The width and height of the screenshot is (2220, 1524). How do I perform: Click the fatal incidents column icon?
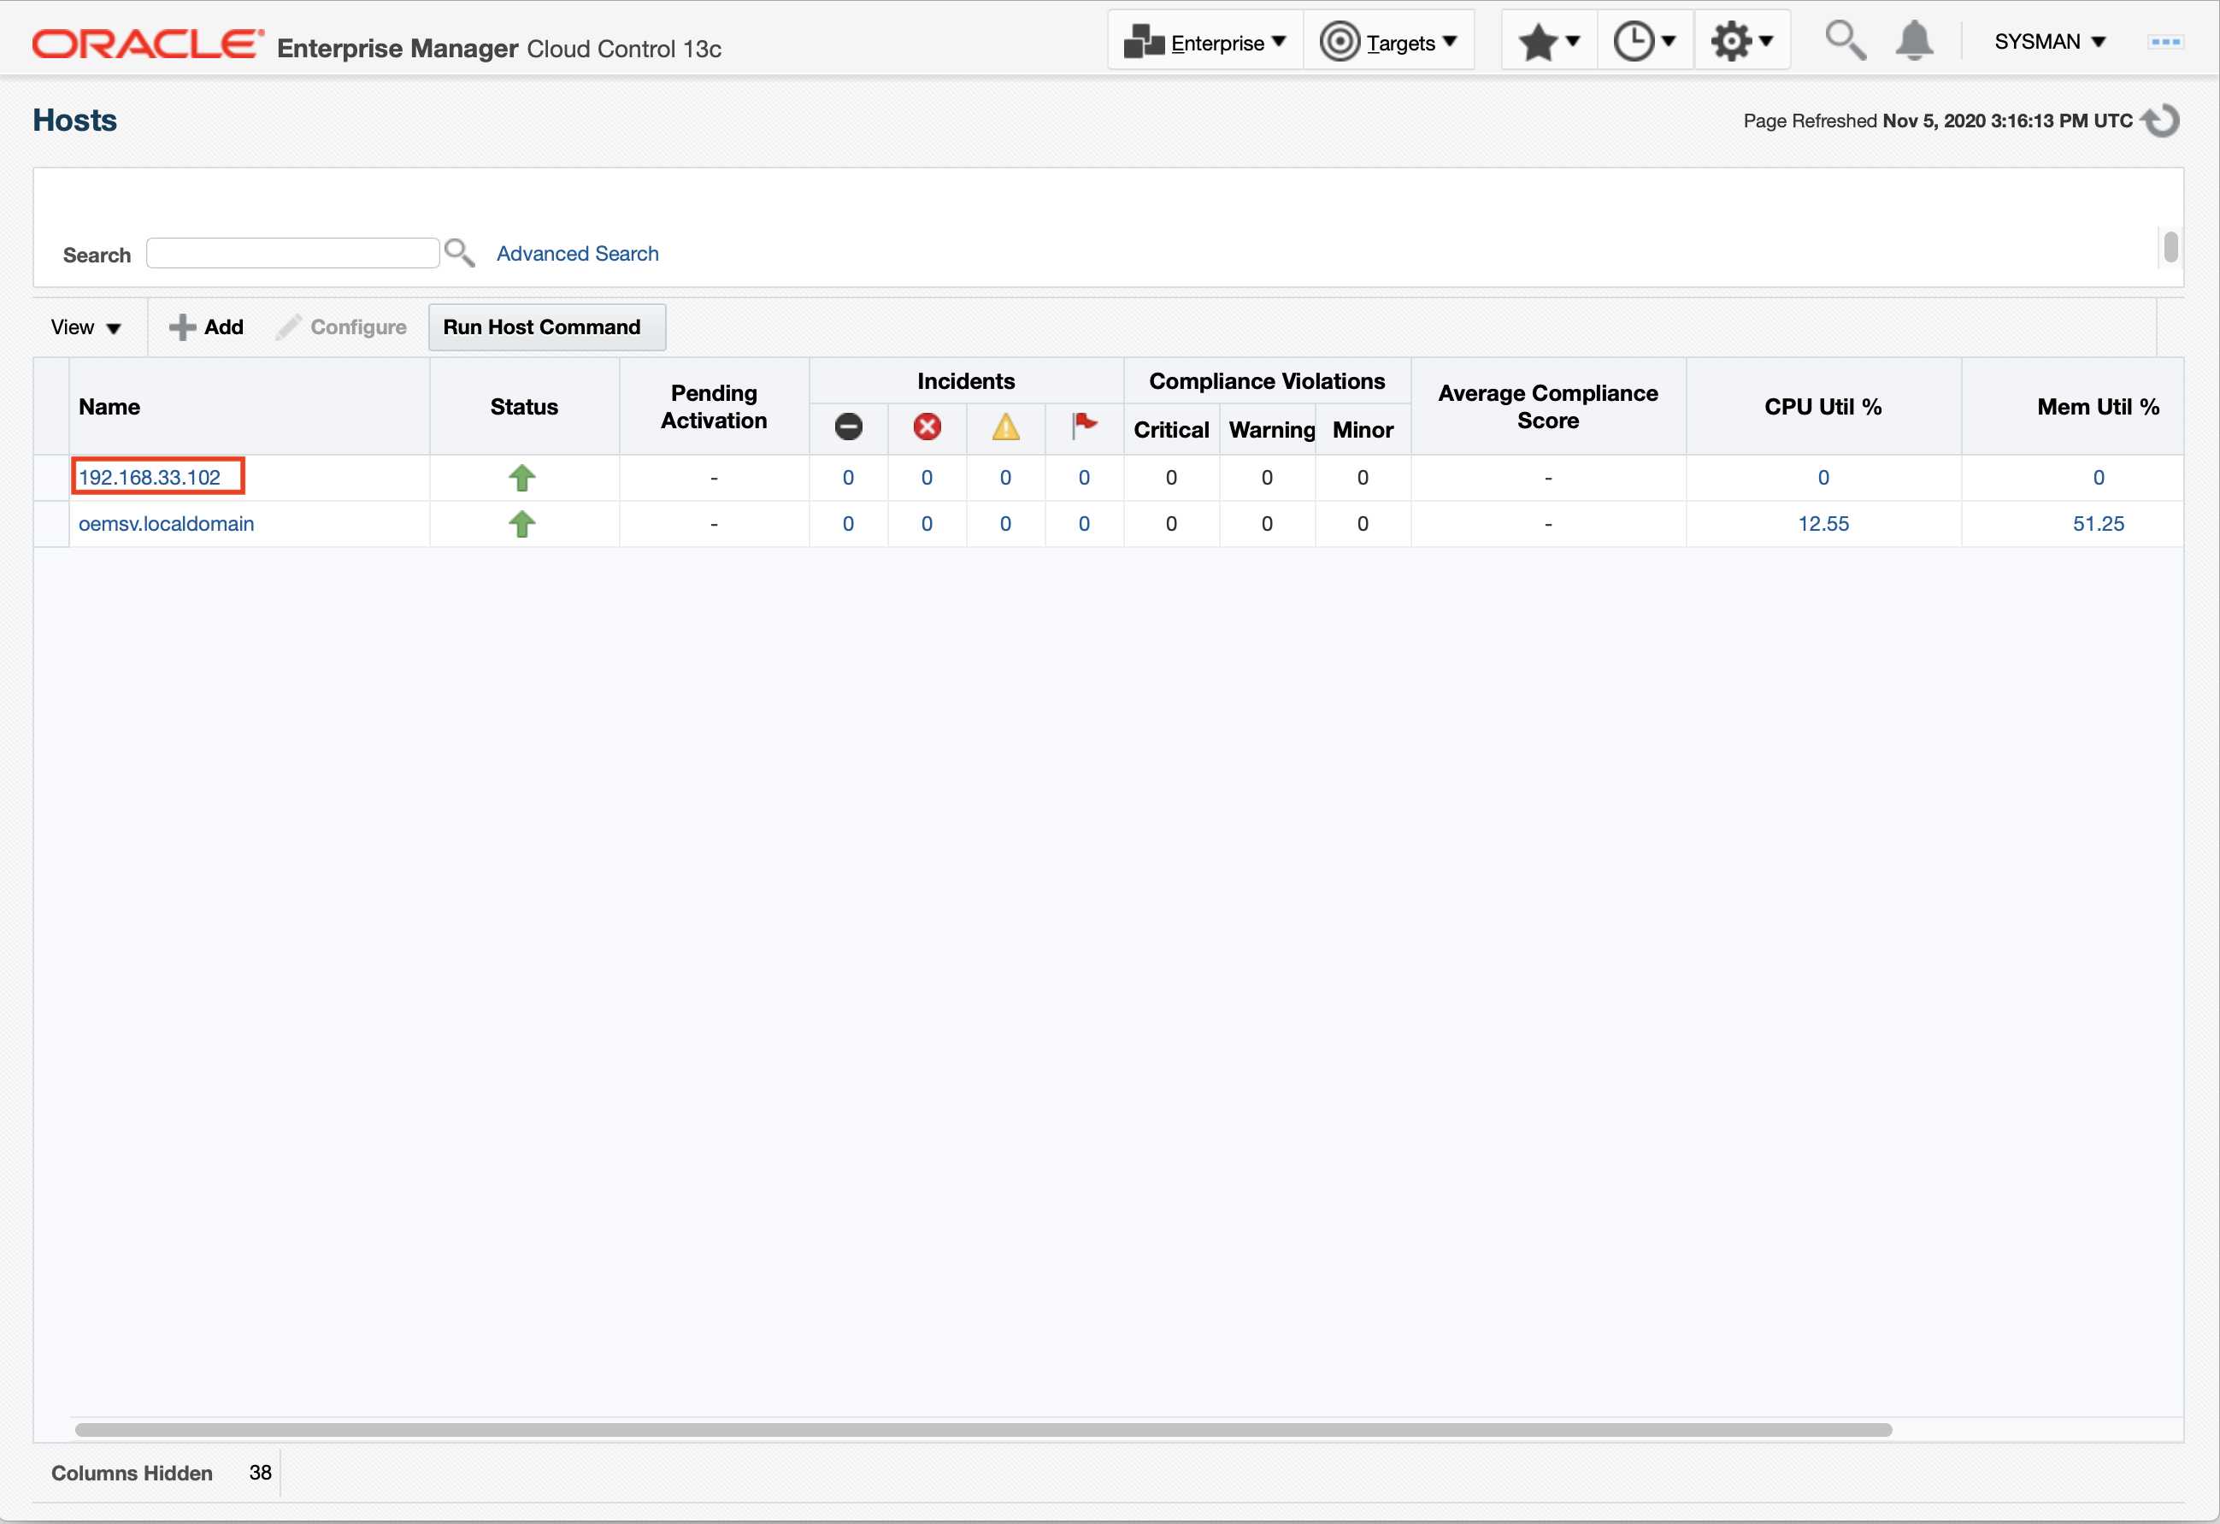click(848, 427)
